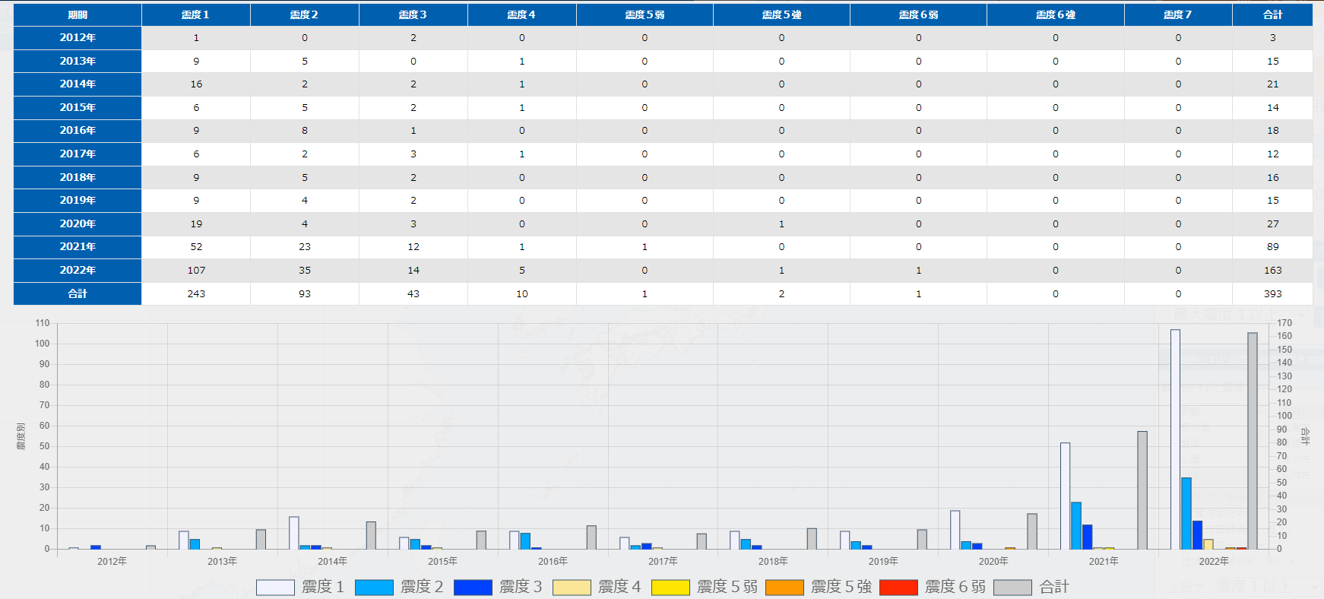1324x599 pixels.
Task: Select the 震度6弱 column header
Action: point(918,14)
